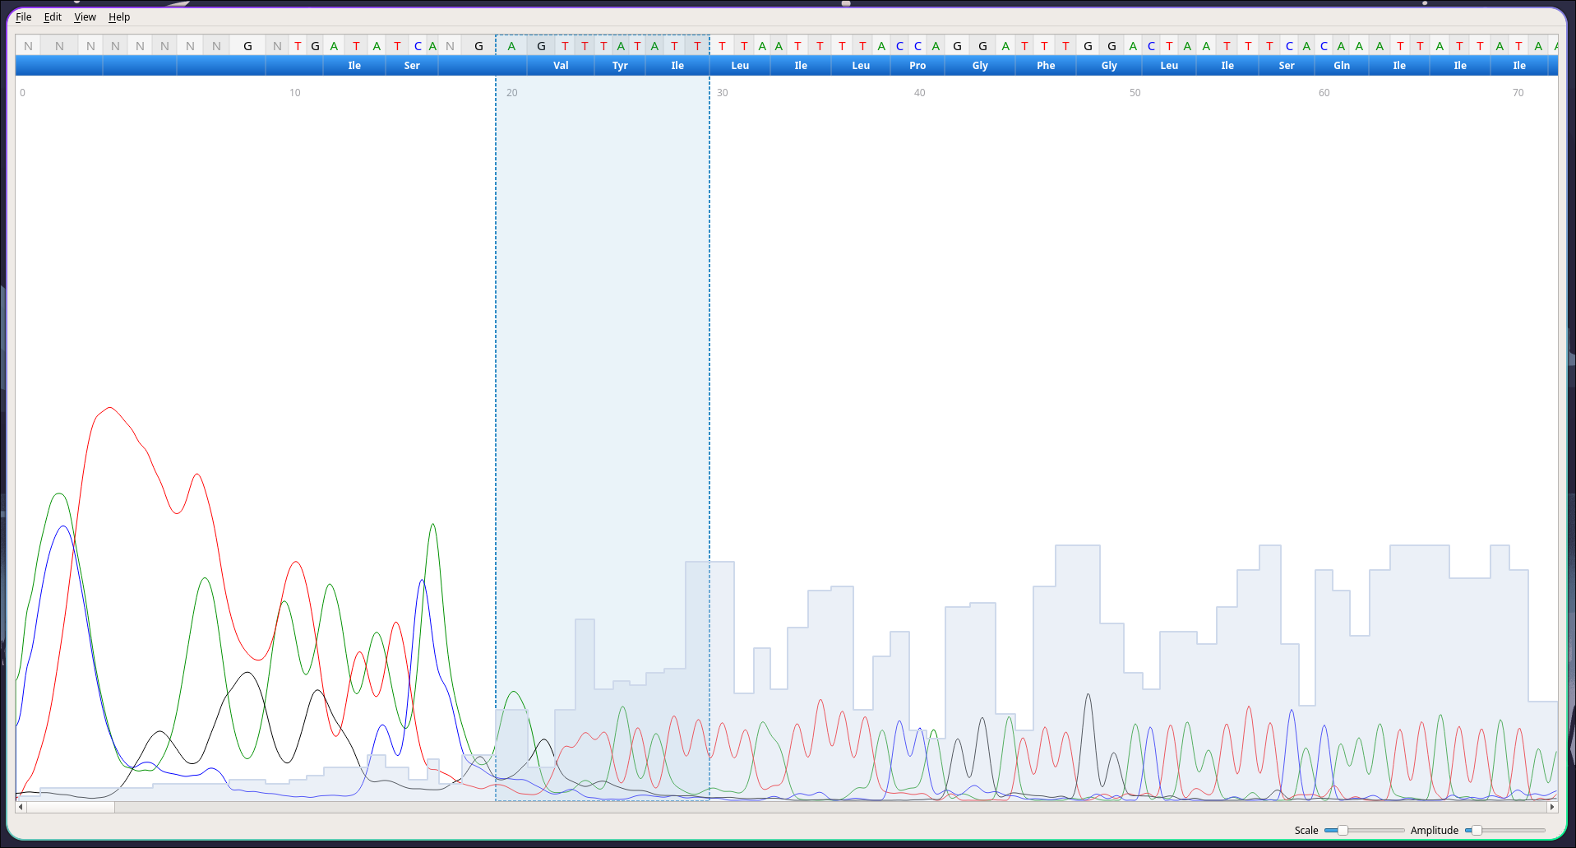
Task: Click the Phe amino acid block
Action: 1046,66
